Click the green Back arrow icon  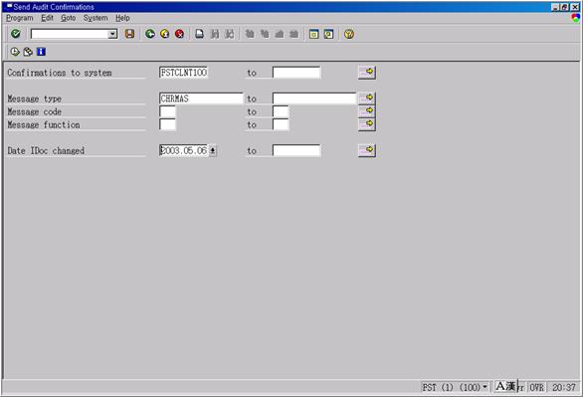[x=150, y=34]
